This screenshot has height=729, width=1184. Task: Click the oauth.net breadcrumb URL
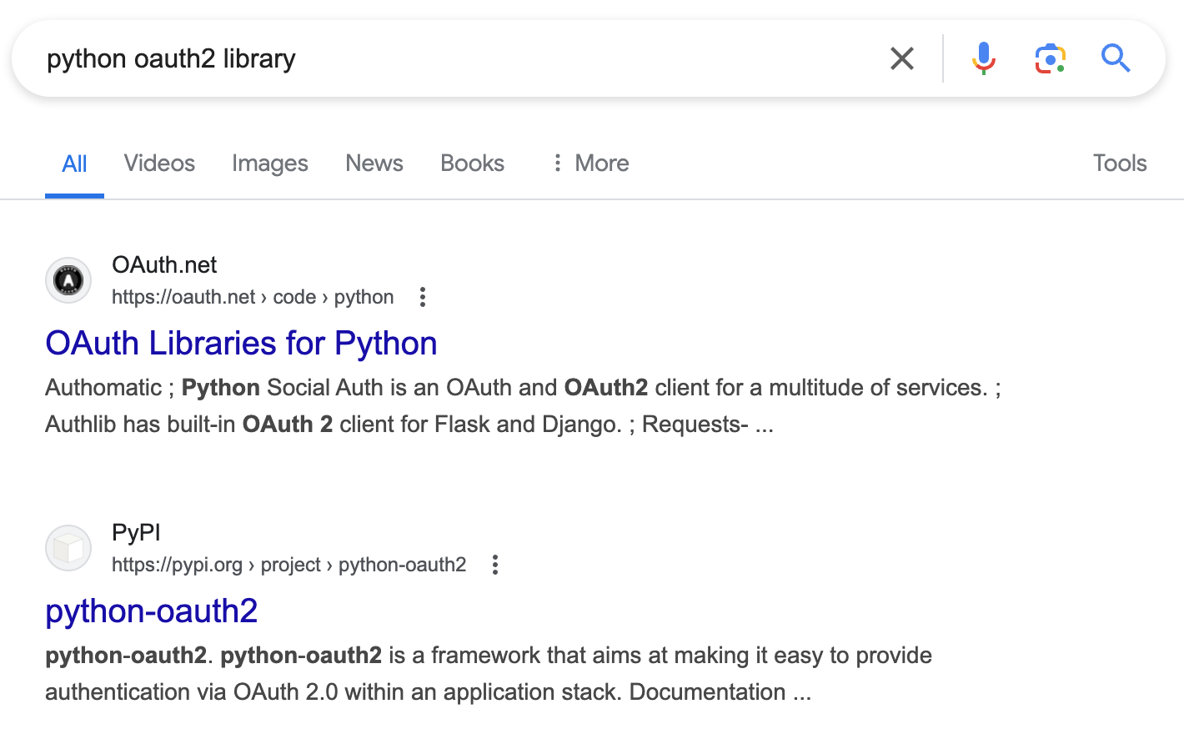(253, 297)
